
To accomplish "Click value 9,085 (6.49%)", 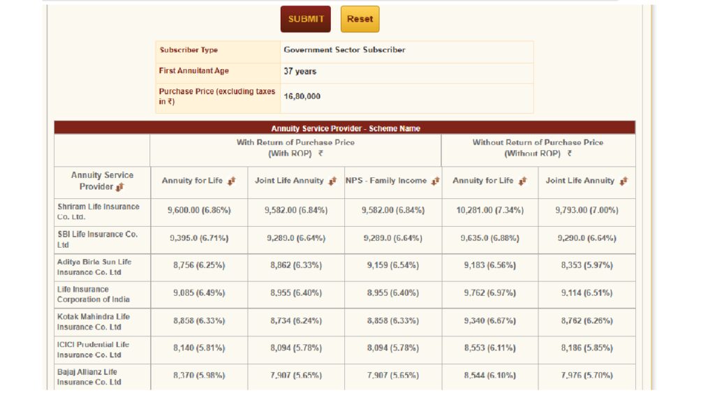I will tap(199, 293).
